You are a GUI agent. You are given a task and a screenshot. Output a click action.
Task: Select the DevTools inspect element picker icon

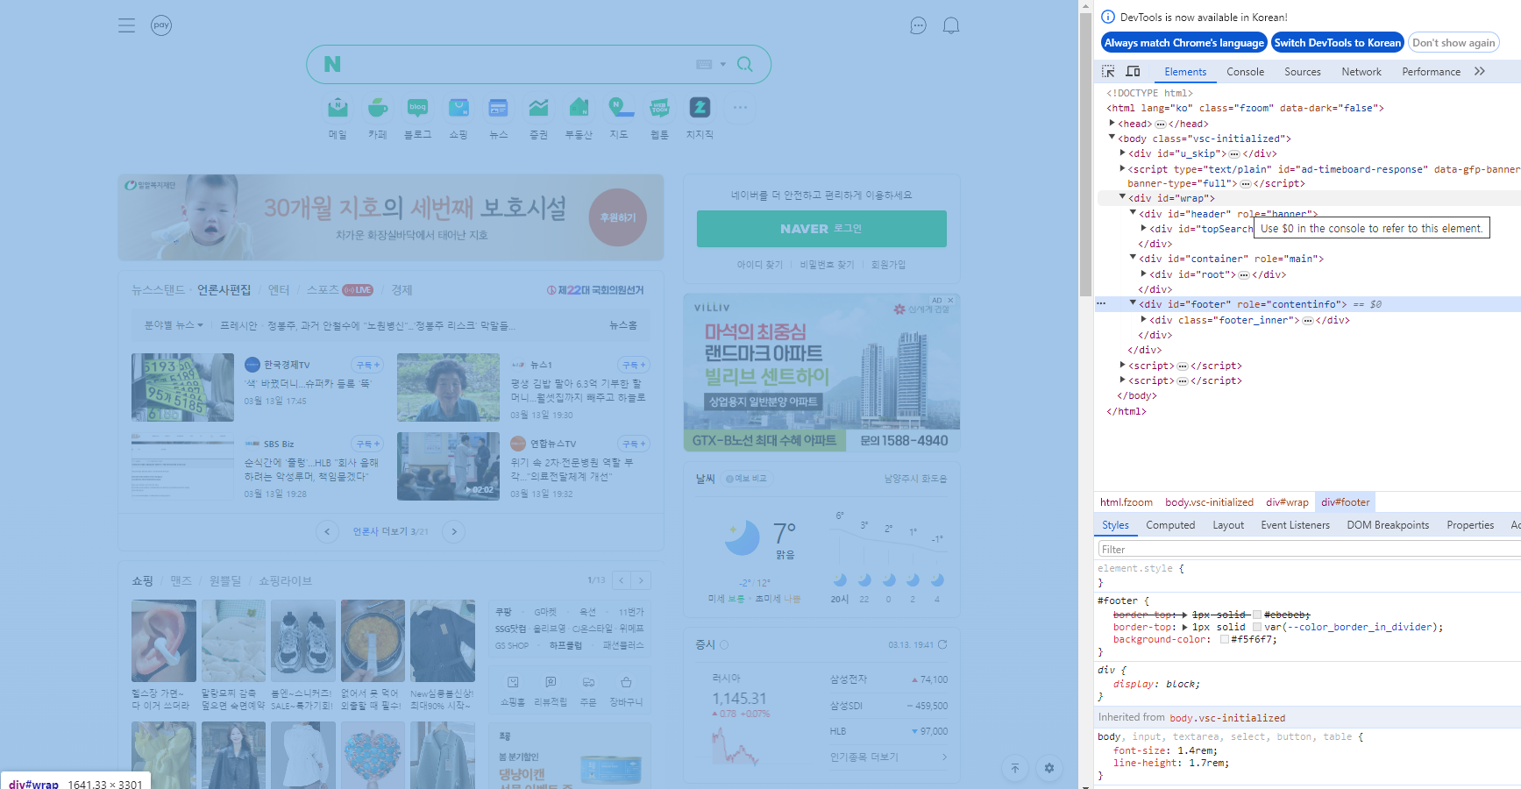click(x=1108, y=71)
